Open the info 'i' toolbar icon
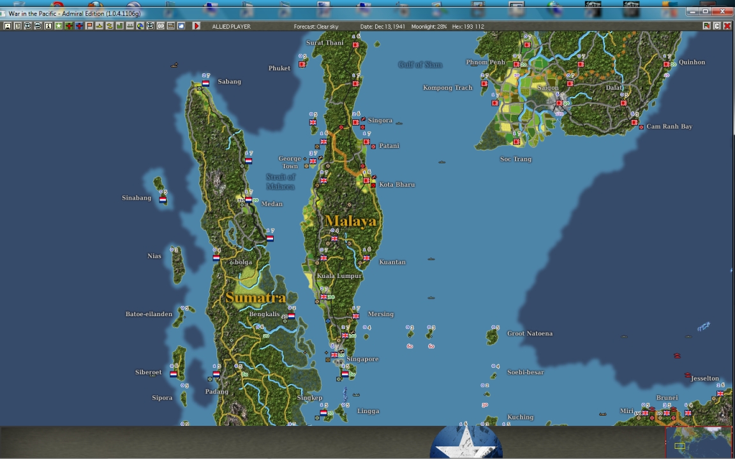 [48, 26]
